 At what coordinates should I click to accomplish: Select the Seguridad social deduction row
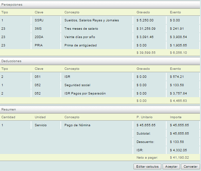77,85
